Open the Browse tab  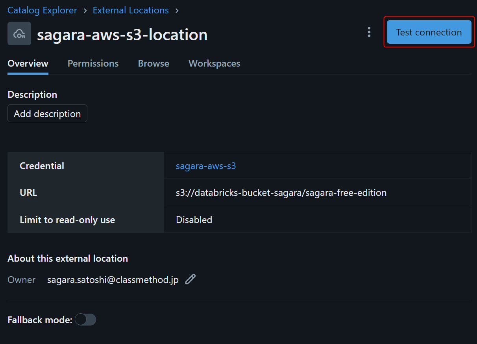(x=153, y=63)
